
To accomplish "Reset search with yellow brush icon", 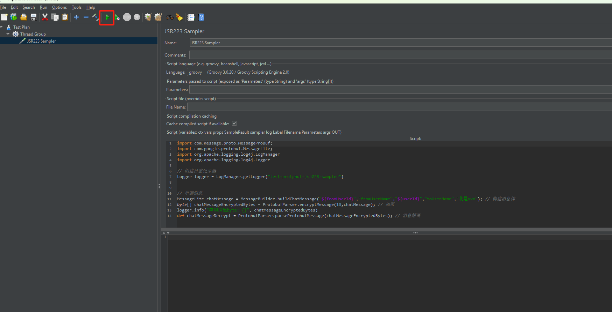I will [179, 17].
